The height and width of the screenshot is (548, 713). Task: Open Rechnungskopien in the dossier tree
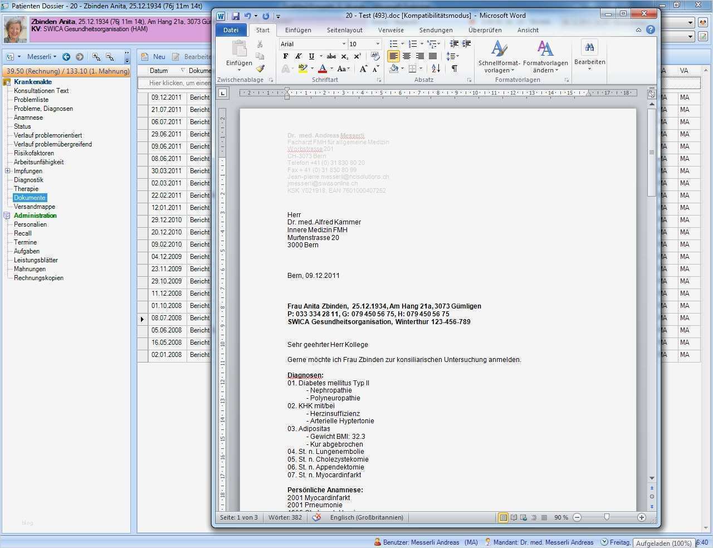pyautogui.click(x=39, y=278)
